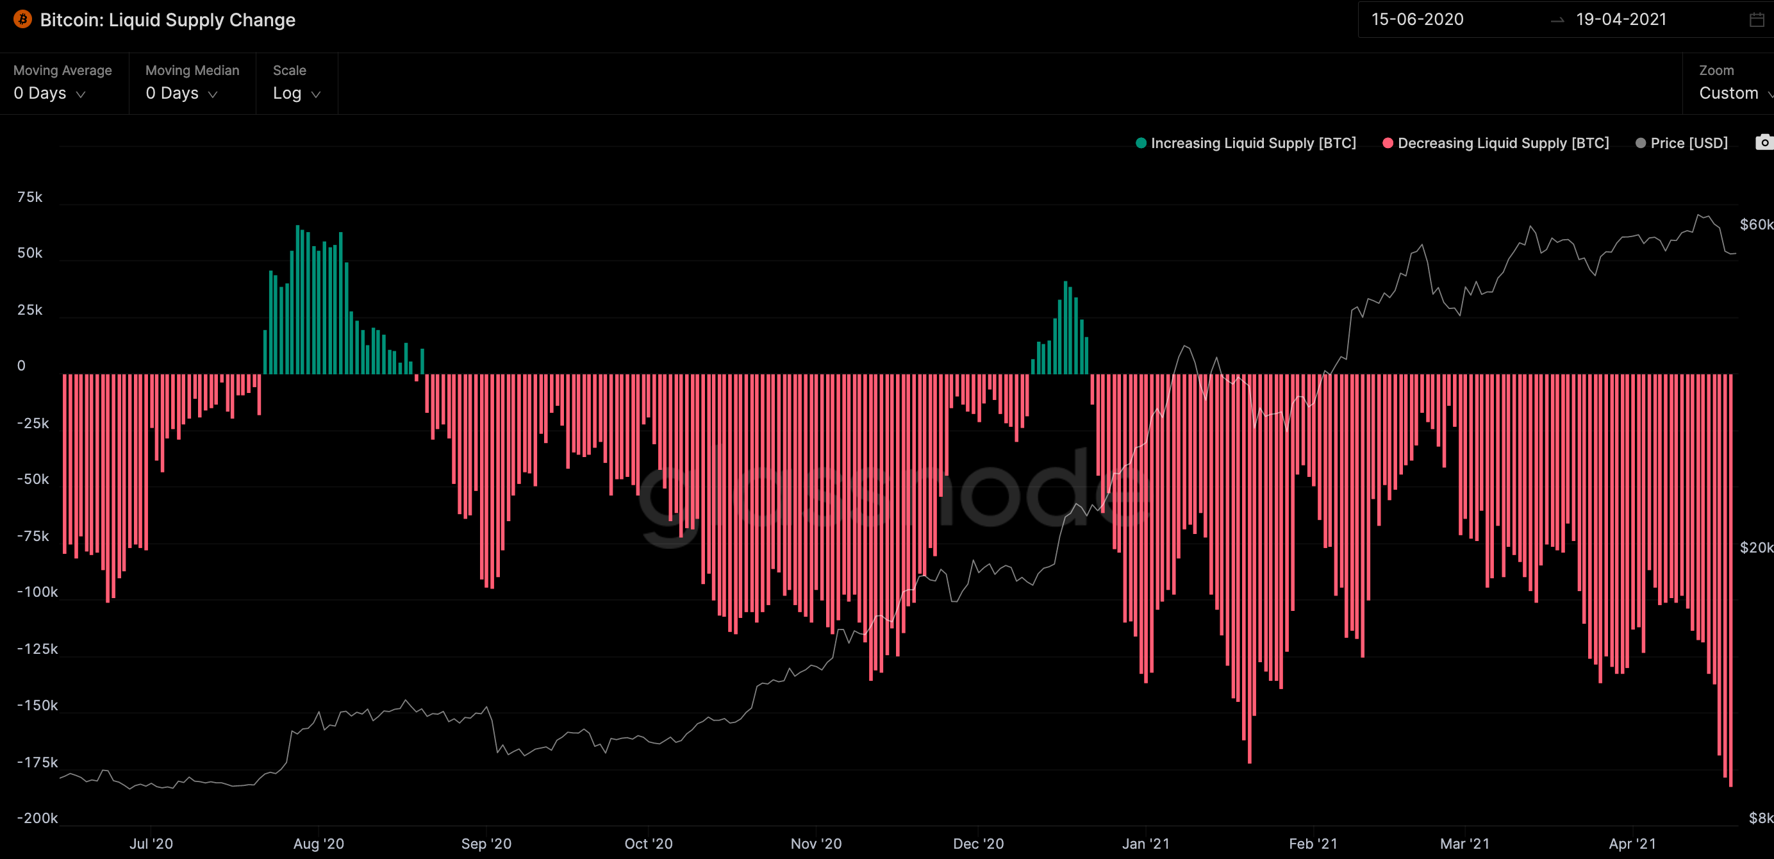Open the date range calendar icon
The width and height of the screenshot is (1774, 859).
coord(1757,19)
